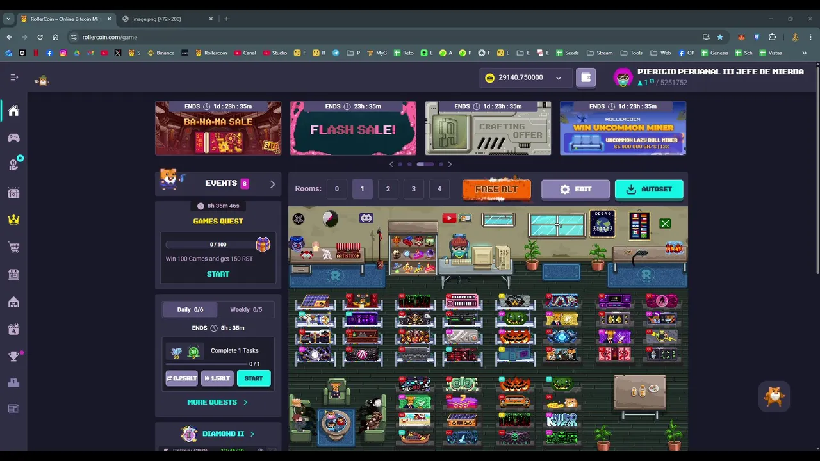Image resolution: width=820 pixels, height=461 pixels.
Task: Click the 1.5RLT skip button
Action: (x=217, y=378)
